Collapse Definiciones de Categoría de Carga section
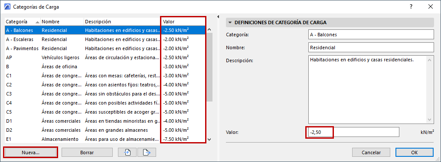Screen dimensions: 441x162 click(x=231, y=22)
